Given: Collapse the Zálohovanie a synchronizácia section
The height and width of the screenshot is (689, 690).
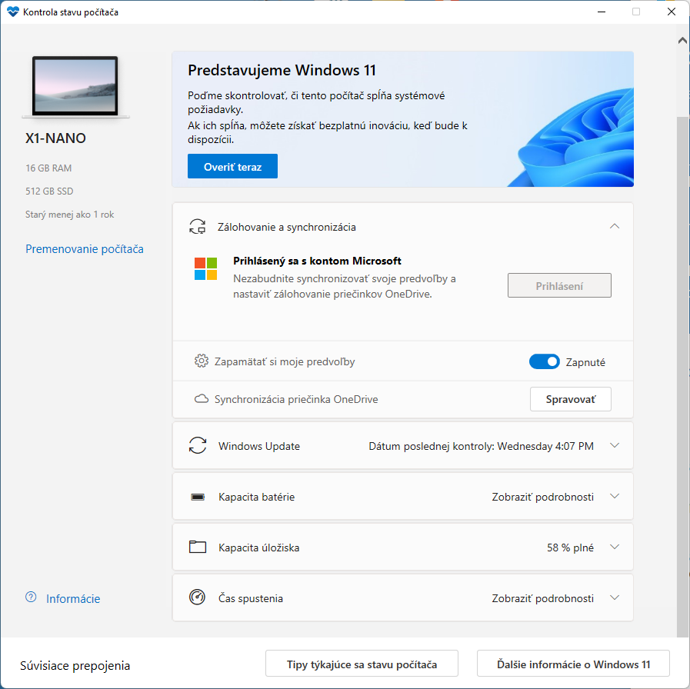Looking at the screenshot, I should pyautogui.click(x=614, y=226).
